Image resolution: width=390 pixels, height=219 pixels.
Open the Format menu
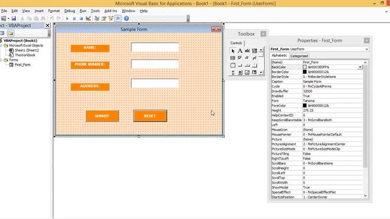tap(54, 11)
